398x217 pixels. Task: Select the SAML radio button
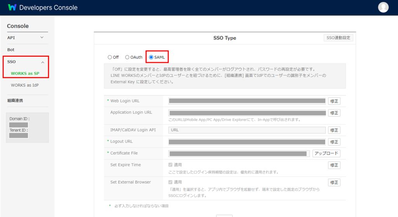151,57
